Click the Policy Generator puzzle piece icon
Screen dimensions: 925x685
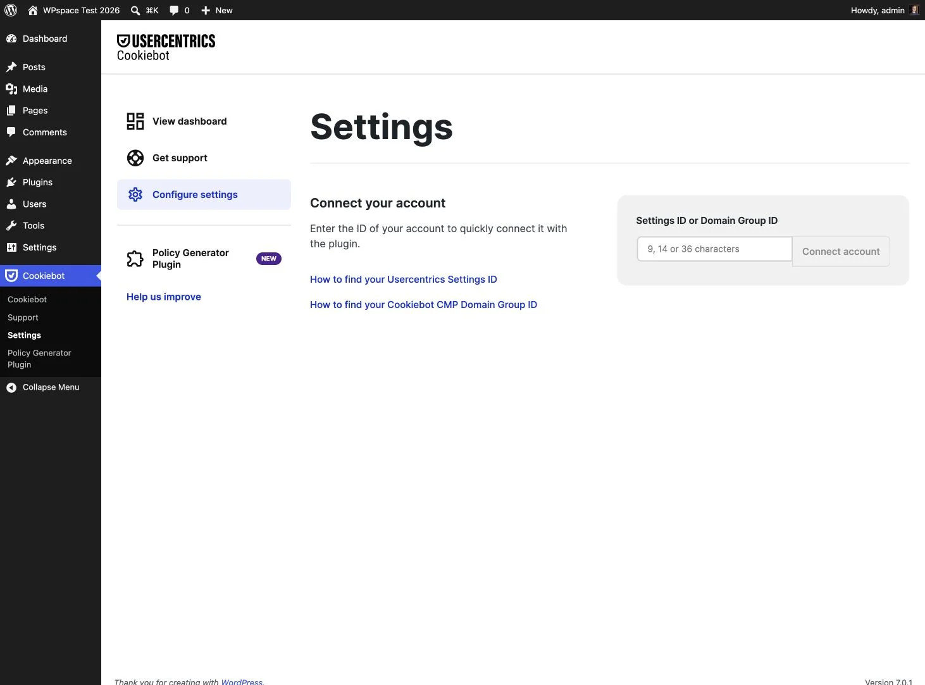coord(135,259)
